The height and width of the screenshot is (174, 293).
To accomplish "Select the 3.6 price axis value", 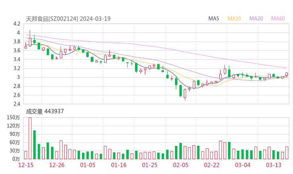I will pos(17,50).
